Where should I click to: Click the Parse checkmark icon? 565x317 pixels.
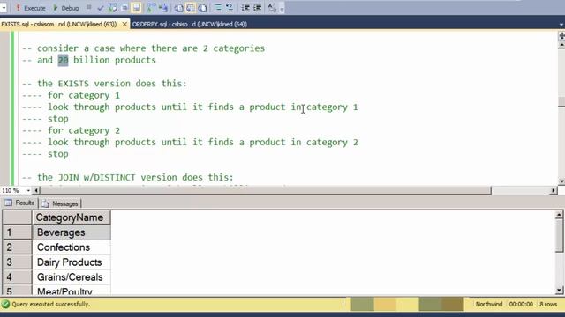coord(101,8)
